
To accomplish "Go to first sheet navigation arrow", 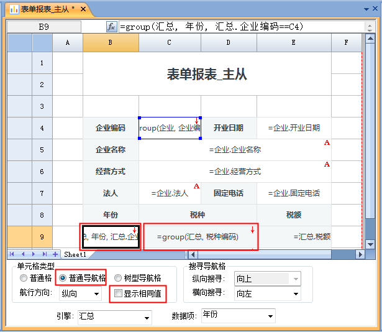I will point(12,254).
